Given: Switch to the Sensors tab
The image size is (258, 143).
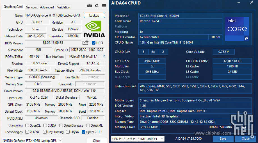Looking at the screenshot, I should pos(31,7).
